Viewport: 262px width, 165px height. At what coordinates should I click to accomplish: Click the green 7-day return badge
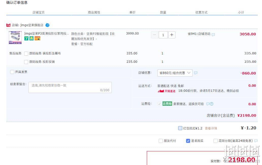coord(26,38)
